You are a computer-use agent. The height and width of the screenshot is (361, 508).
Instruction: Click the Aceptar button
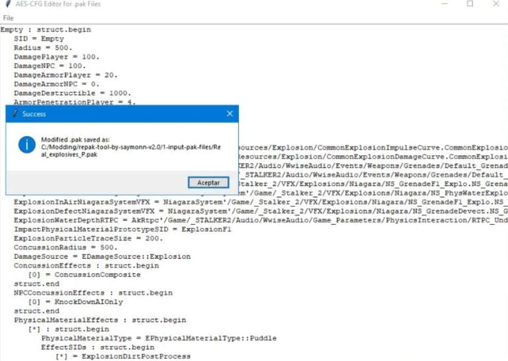point(208,182)
